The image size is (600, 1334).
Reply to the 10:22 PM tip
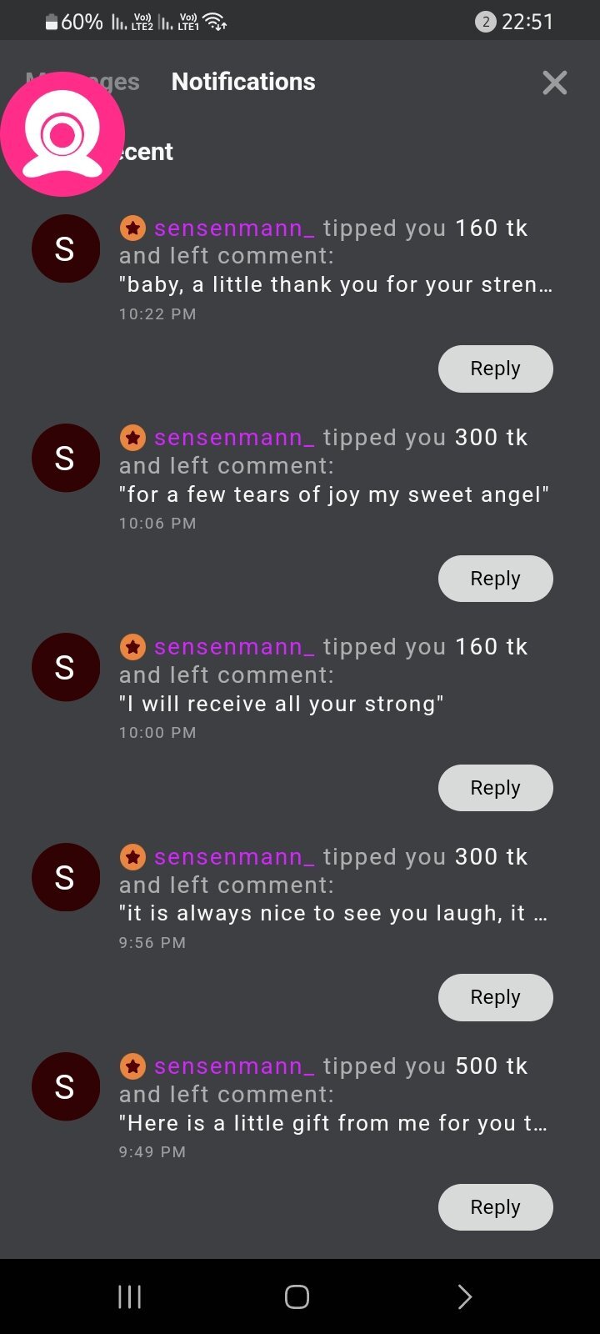[x=495, y=369]
